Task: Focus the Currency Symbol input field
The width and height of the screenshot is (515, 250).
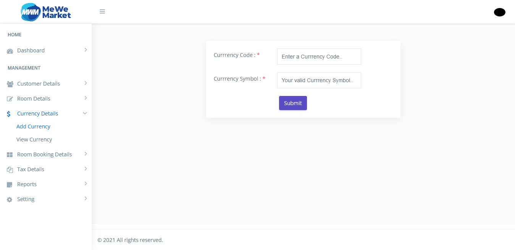Action: tap(319, 80)
